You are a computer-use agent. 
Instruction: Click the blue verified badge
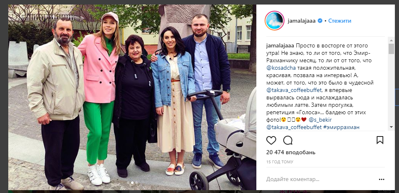320,21
